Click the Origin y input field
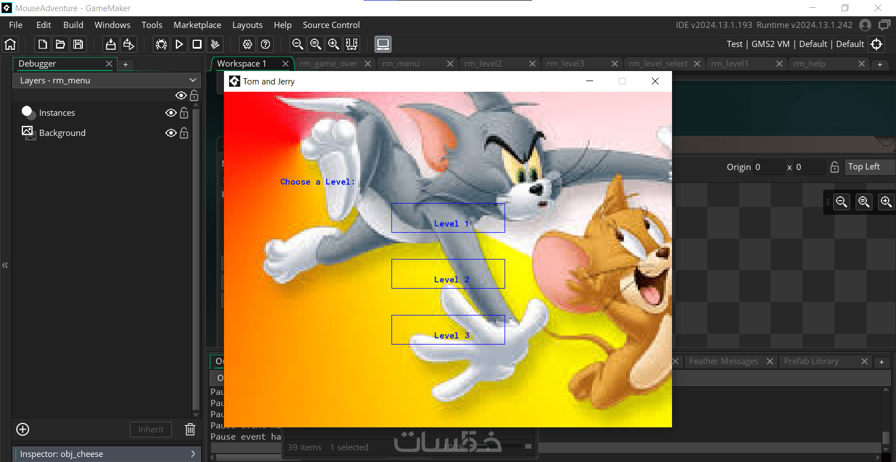 (810, 167)
